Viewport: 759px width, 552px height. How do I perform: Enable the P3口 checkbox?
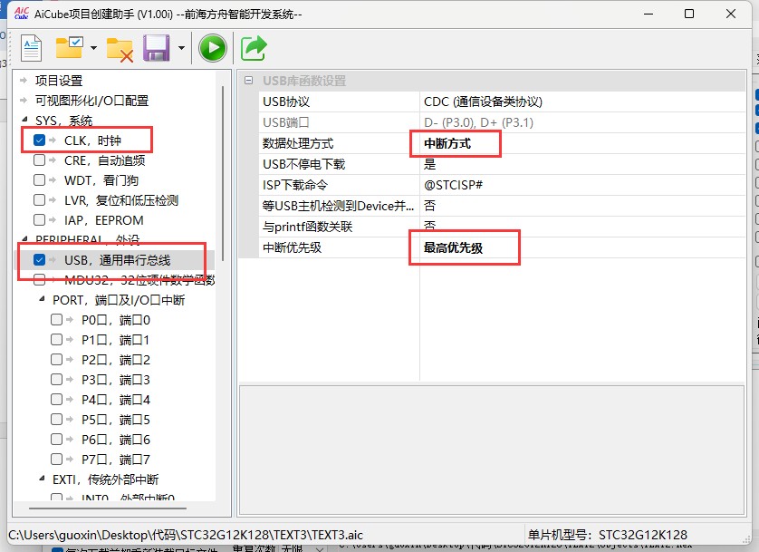pyautogui.click(x=57, y=379)
